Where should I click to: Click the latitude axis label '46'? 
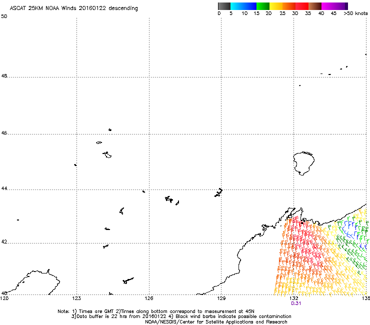pos(4,133)
